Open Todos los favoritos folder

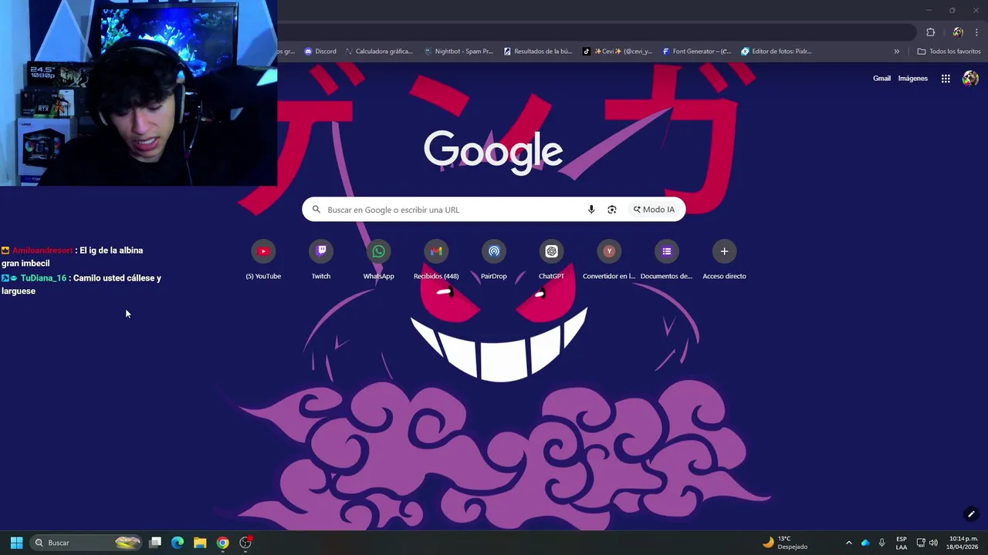coord(949,52)
